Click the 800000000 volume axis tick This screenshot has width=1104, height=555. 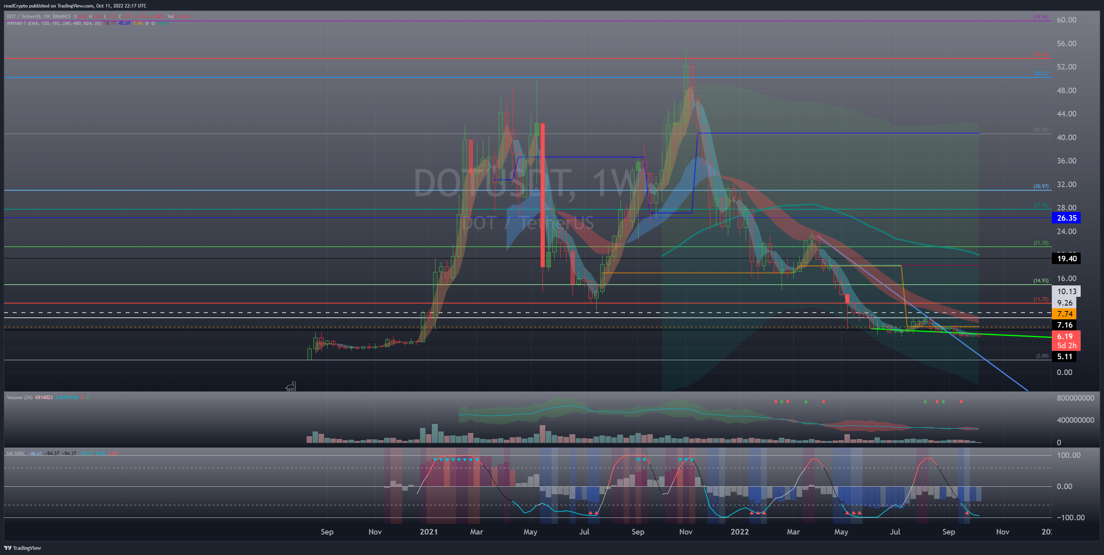pyautogui.click(x=1075, y=398)
